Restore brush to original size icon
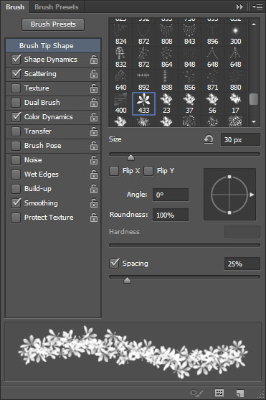The width and height of the screenshot is (266, 400). tap(209, 139)
